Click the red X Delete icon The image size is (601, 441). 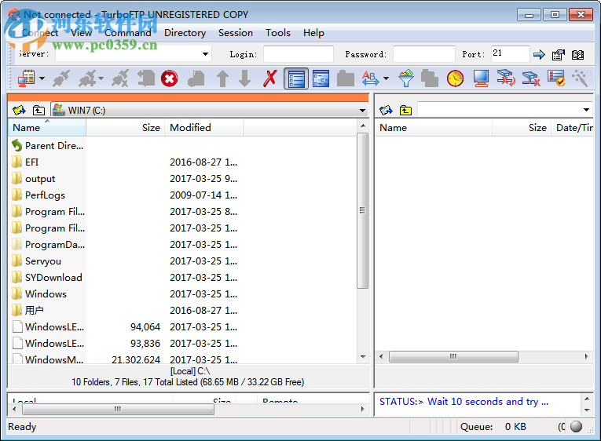(x=269, y=78)
